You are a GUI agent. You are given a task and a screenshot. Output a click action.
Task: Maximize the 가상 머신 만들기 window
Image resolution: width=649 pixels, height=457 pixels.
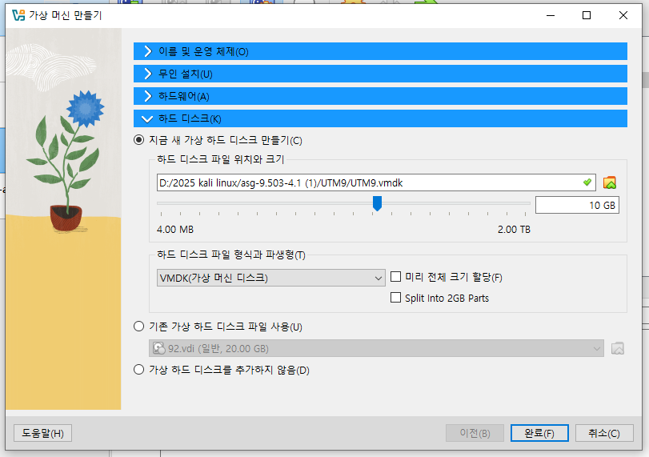point(587,15)
